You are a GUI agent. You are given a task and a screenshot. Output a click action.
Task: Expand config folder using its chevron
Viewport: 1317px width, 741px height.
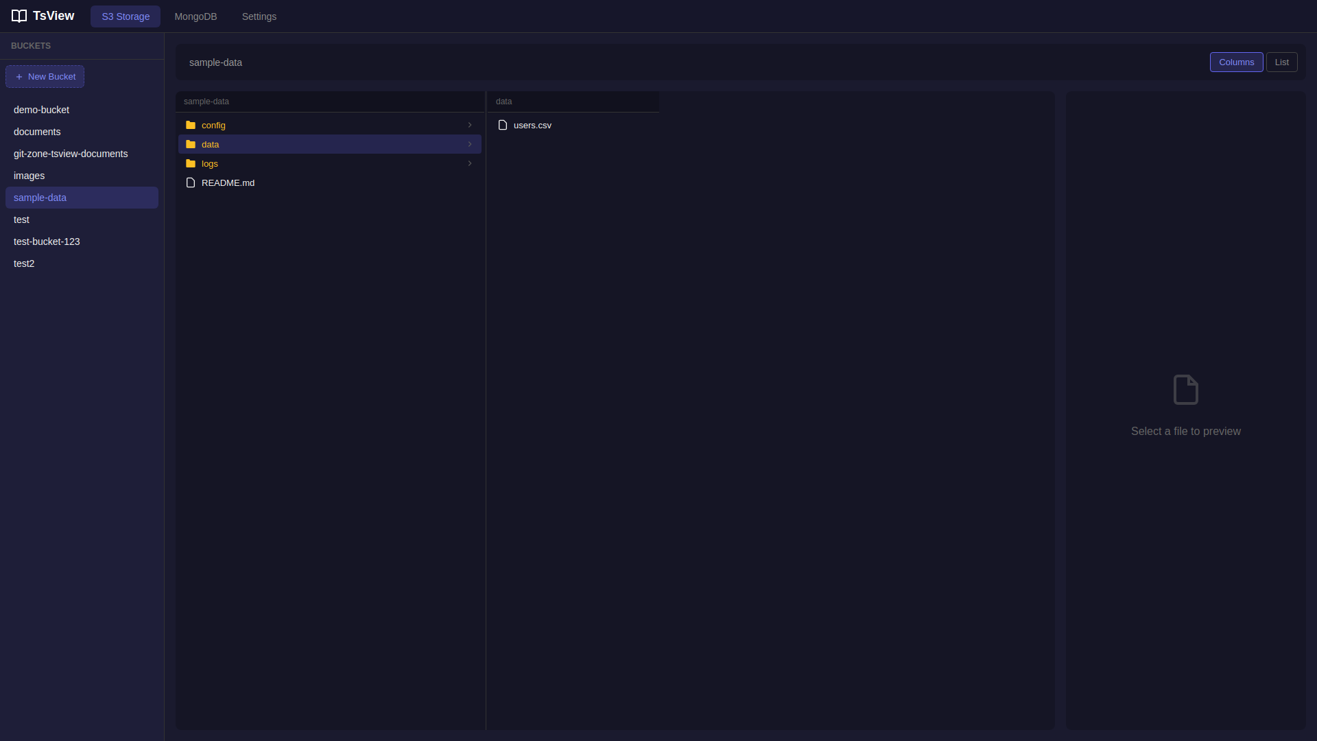(470, 125)
